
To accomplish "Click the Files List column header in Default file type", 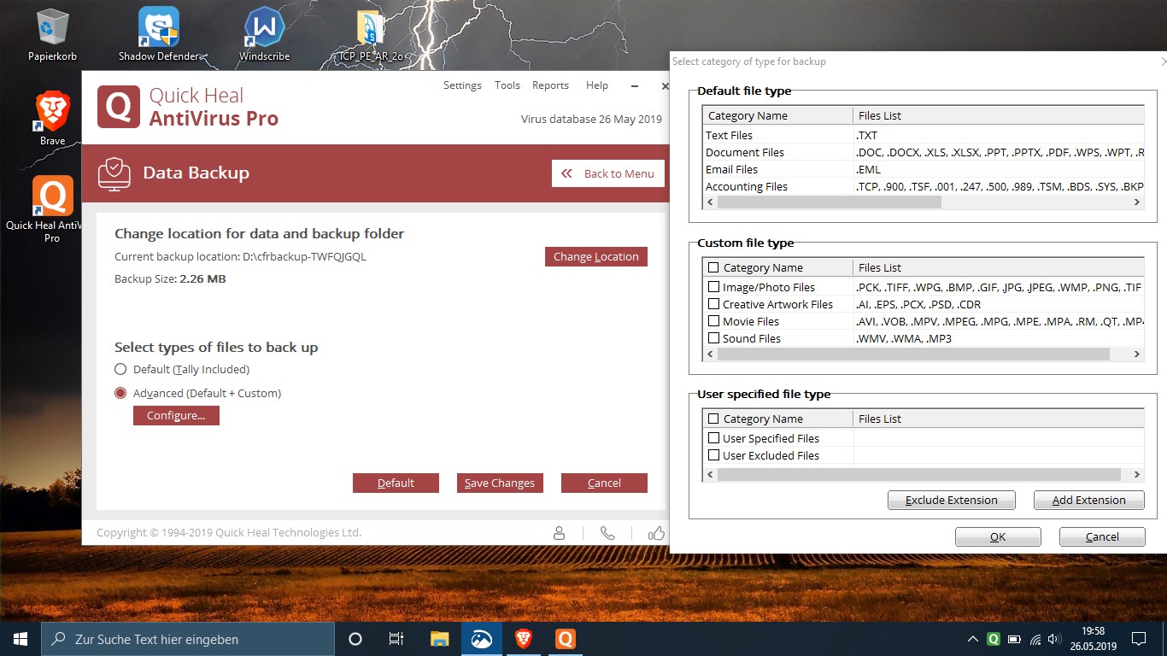I will click(x=998, y=115).
